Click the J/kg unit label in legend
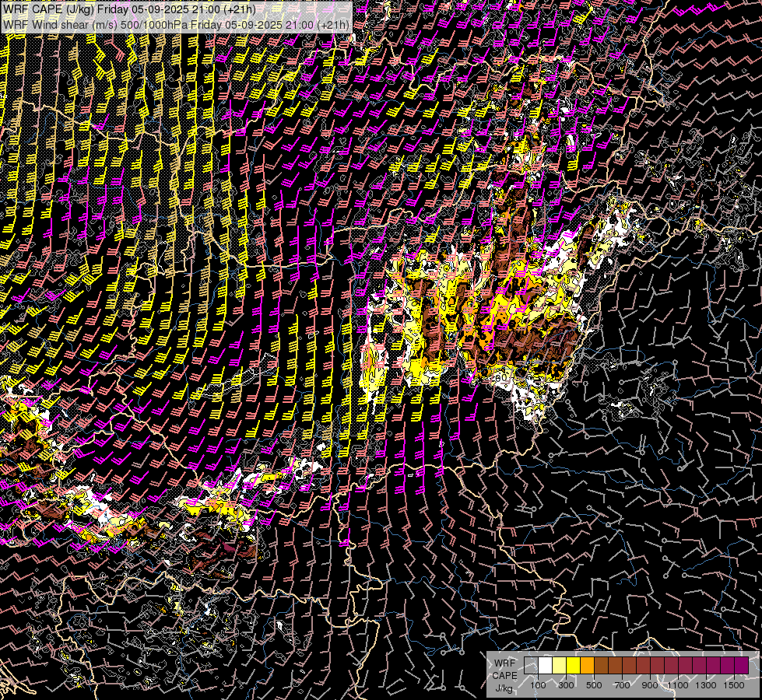Viewport: 762px width, 700px height. pyautogui.click(x=504, y=688)
